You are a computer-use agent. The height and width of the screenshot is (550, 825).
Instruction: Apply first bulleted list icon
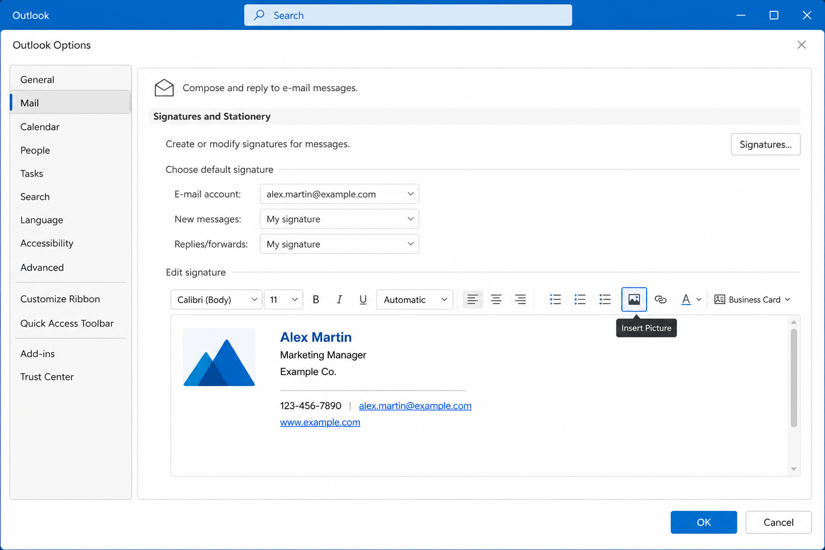point(555,300)
